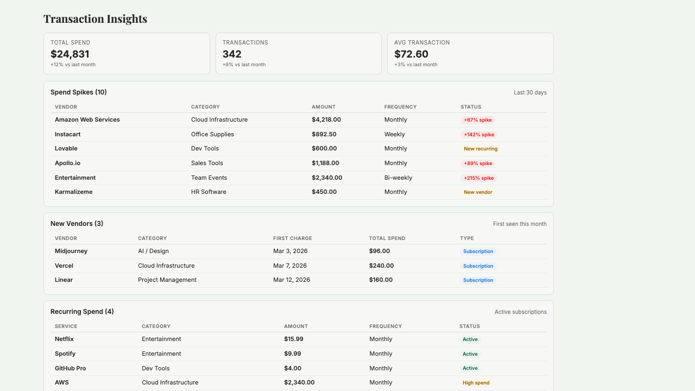Select the Vercel row under New Vendors
Viewport: 695px width, 391px height.
tap(299, 266)
